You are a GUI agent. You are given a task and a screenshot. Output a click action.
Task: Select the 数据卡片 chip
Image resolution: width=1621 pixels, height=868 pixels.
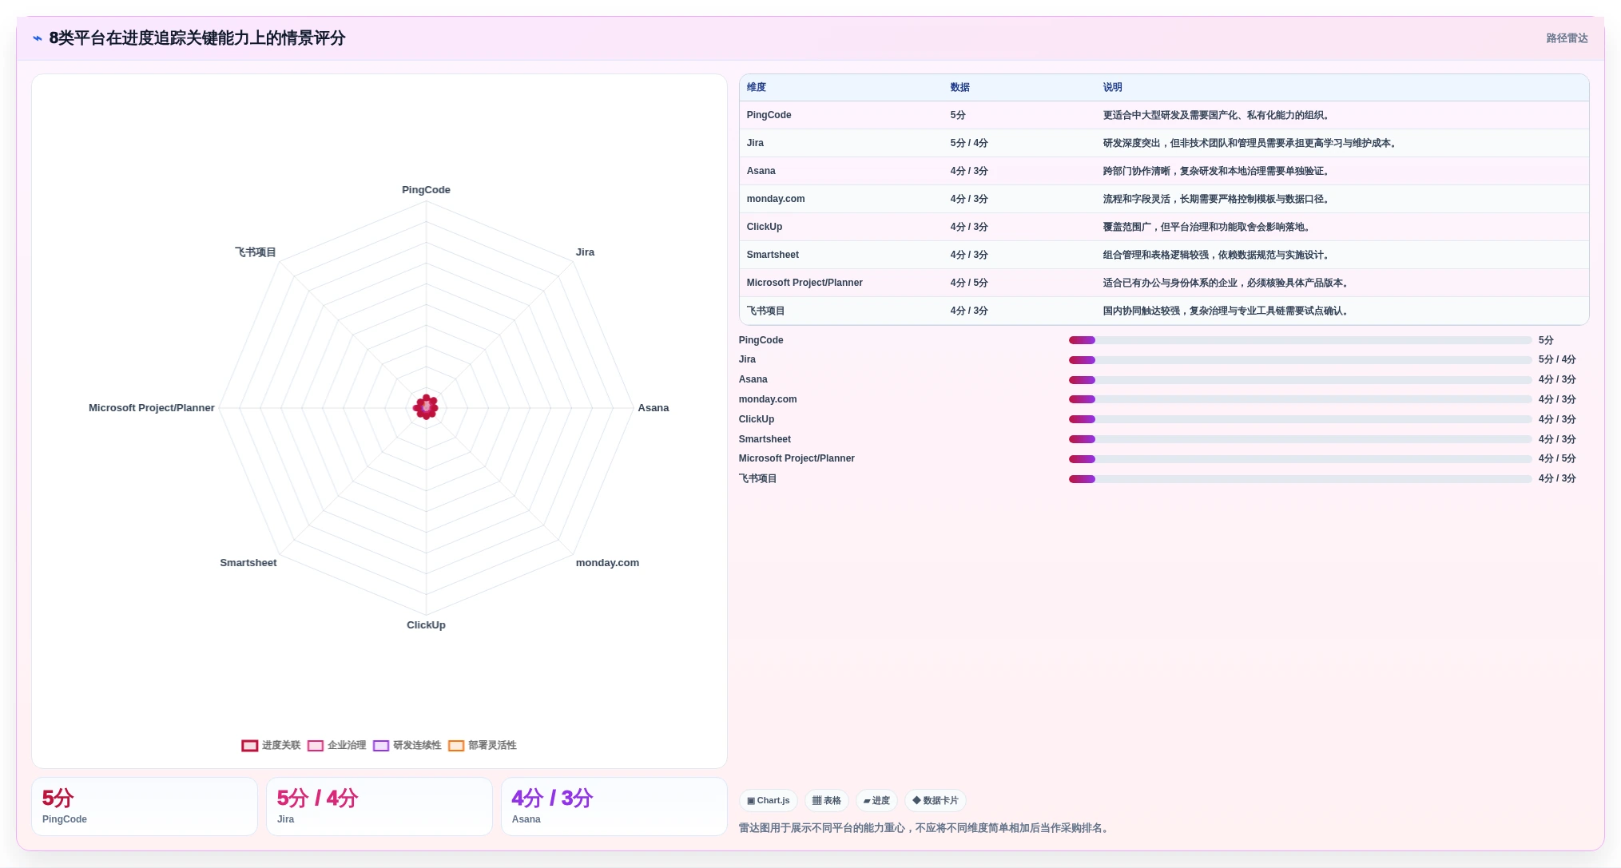click(935, 801)
